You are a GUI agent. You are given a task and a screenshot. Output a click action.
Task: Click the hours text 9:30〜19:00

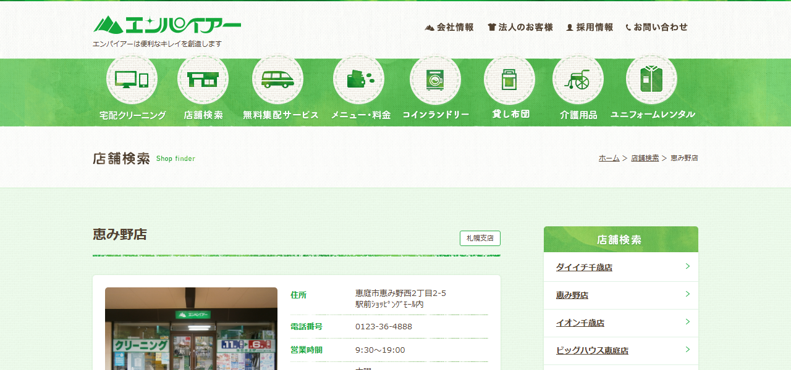tap(380, 350)
